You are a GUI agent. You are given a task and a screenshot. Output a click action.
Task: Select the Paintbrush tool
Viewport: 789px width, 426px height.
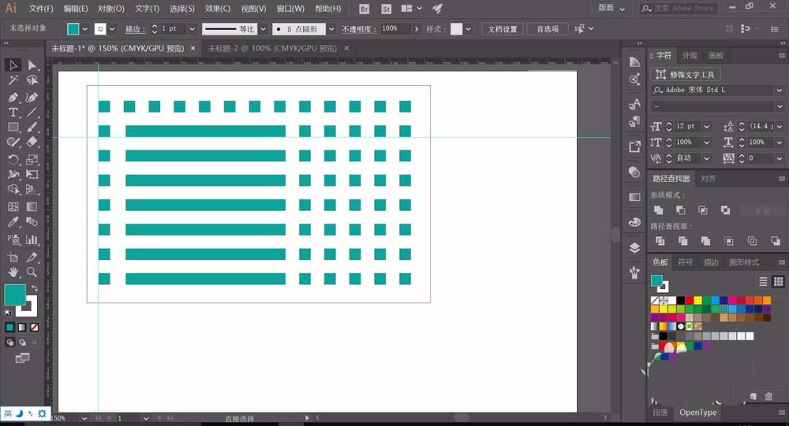pyautogui.click(x=32, y=127)
